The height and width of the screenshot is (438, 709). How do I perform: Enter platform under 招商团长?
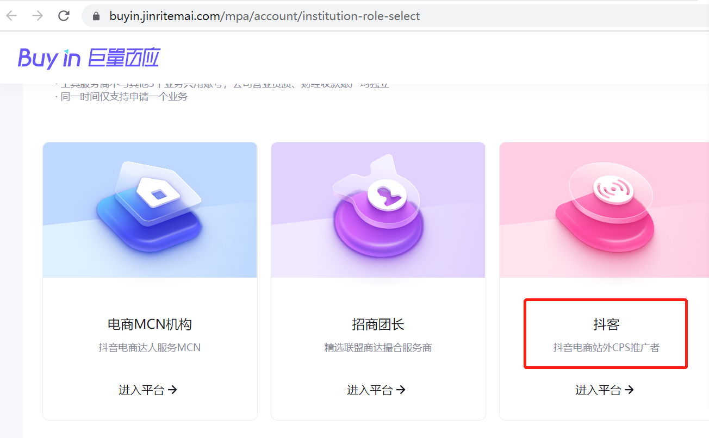pyautogui.click(x=376, y=390)
